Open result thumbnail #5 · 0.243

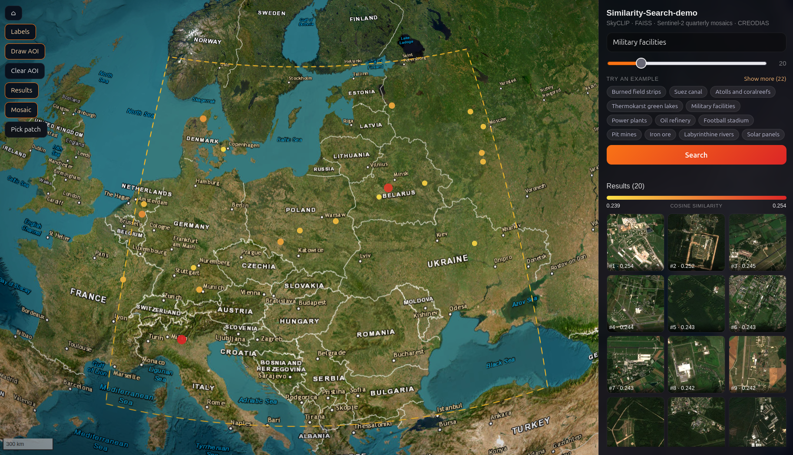696,303
